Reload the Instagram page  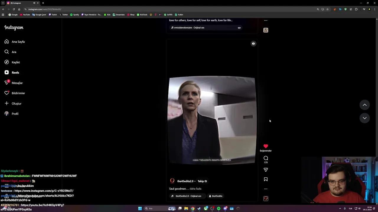coord(14,9)
